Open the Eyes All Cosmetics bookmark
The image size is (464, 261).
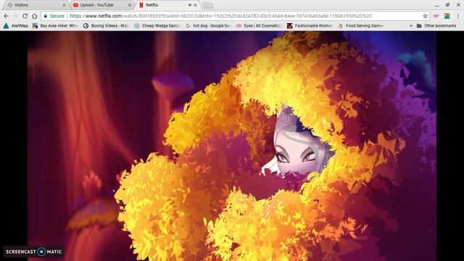click(259, 26)
